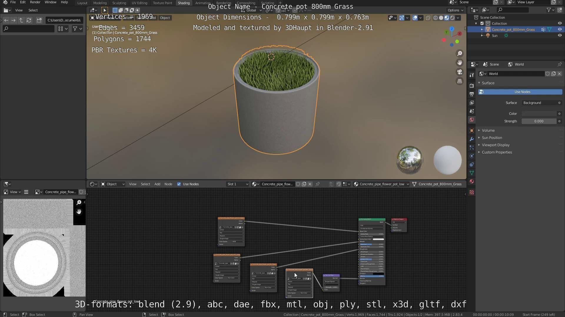Switch to rendered viewport shading
565x317 pixels.
pyautogui.click(x=452, y=18)
